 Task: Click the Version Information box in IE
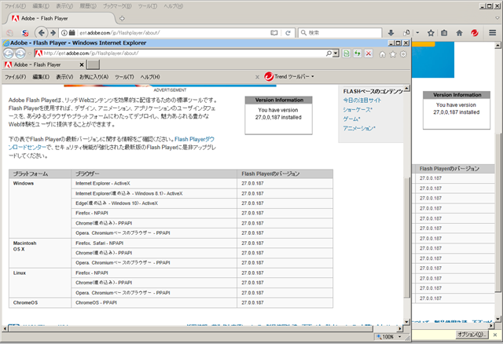coord(278,115)
